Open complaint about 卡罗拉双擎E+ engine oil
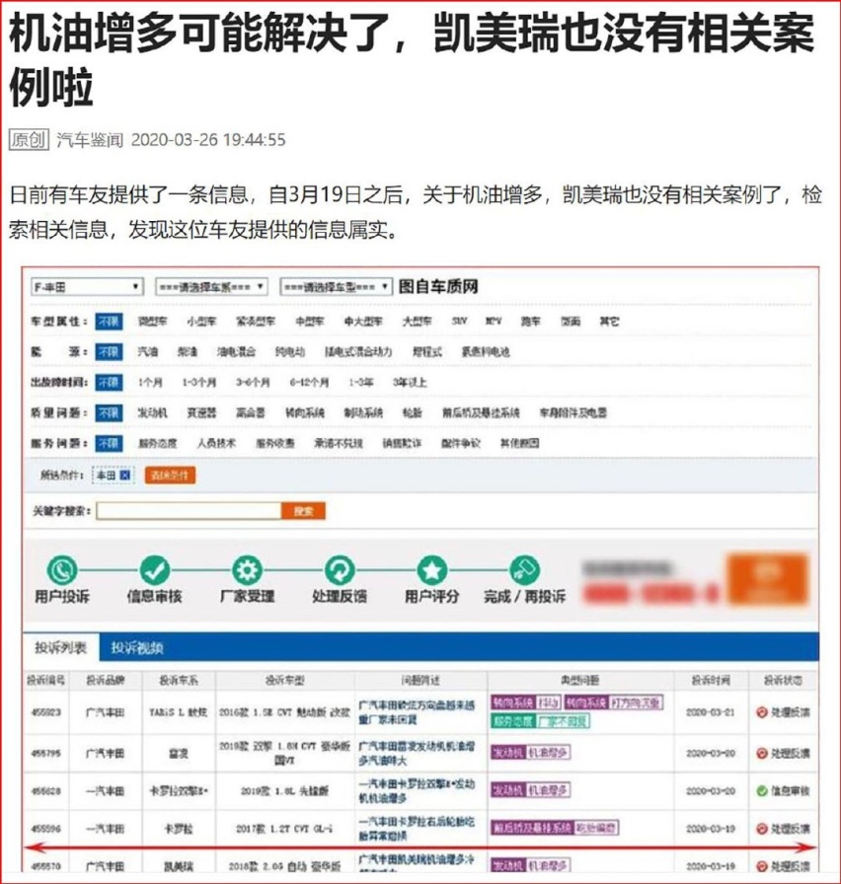The image size is (841, 884). (x=417, y=791)
